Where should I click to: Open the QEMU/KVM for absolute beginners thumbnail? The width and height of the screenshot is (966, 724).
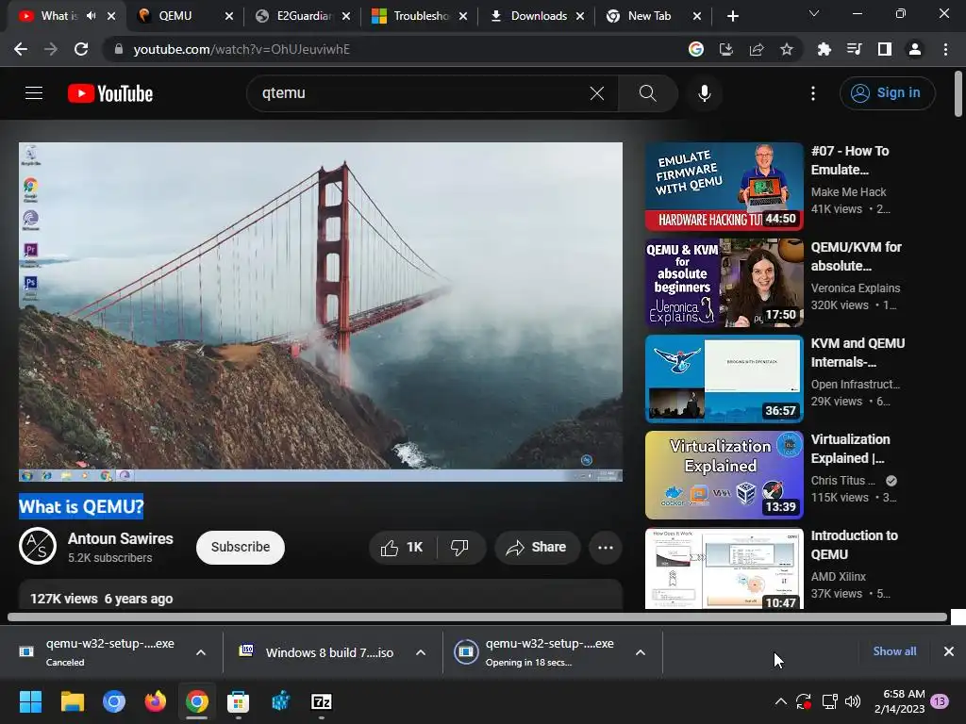pyautogui.click(x=724, y=283)
